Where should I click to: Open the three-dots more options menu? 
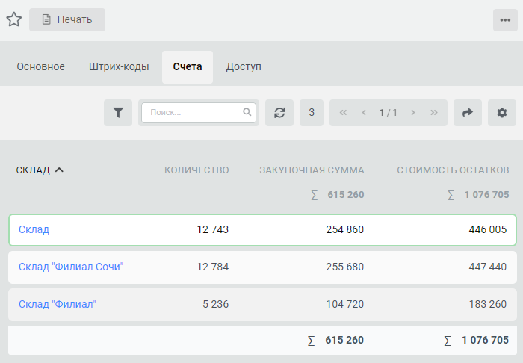tap(505, 20)
